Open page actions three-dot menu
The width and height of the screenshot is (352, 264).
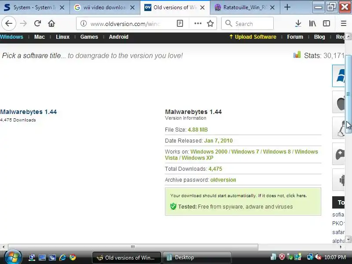point(198,23)
